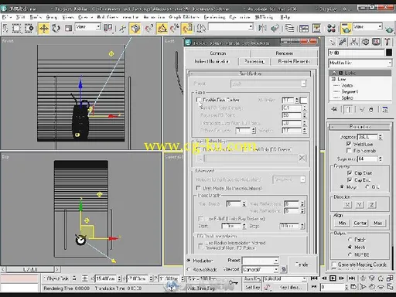Select the Grid capping radio button
This screenshot has width=396, height=297.
coord(367,186)
